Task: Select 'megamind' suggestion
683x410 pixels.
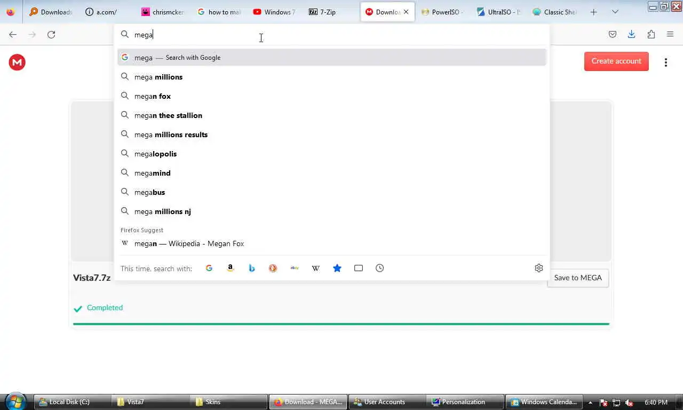Action: tap(332, 173)
